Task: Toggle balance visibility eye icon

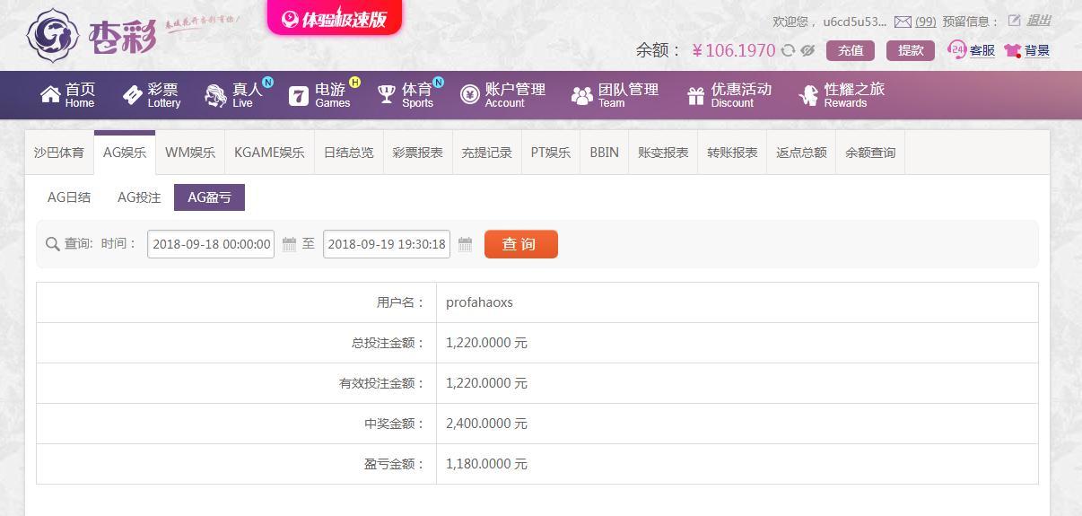Action: [x=807, y=50]
